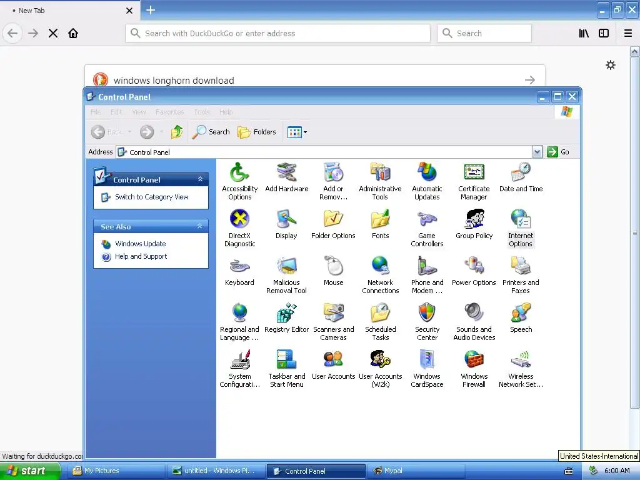Open Group Policy editor
This screenshot has height=480, width=640.
pos(474,224)
